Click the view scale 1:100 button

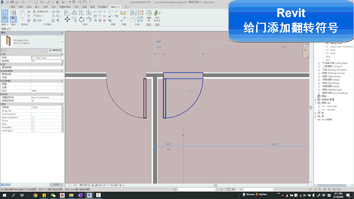coord(72,185)
